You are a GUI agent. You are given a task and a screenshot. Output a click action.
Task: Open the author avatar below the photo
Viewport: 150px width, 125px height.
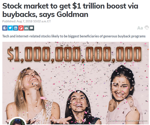pyautogui.click(x=17, y=121)
